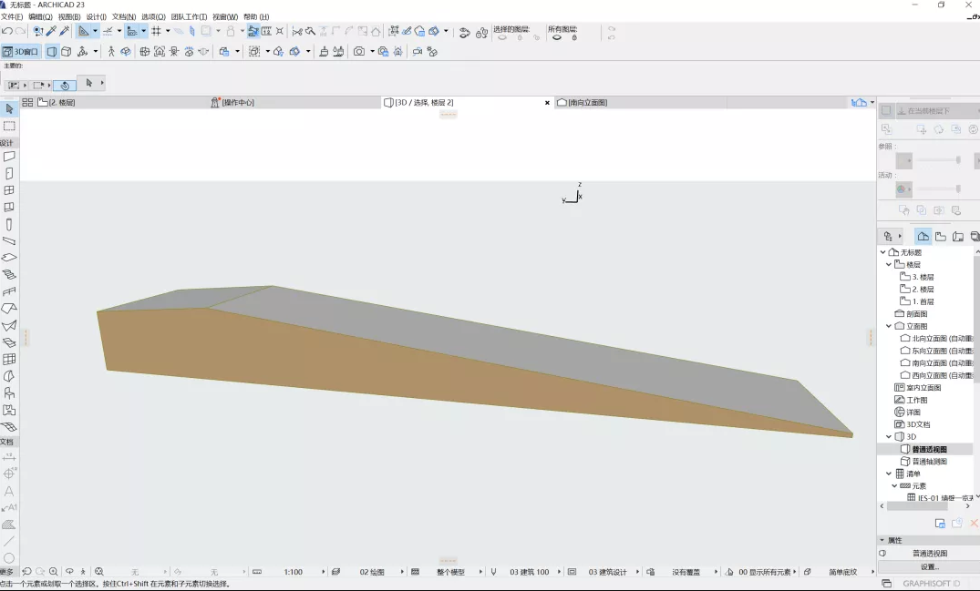
Task: Toggle the 3D窗口 button
Action: 21,52
